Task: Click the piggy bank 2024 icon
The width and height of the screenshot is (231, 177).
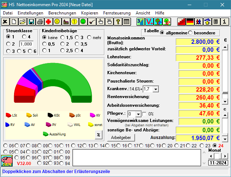Action: [x=7, y=160]
